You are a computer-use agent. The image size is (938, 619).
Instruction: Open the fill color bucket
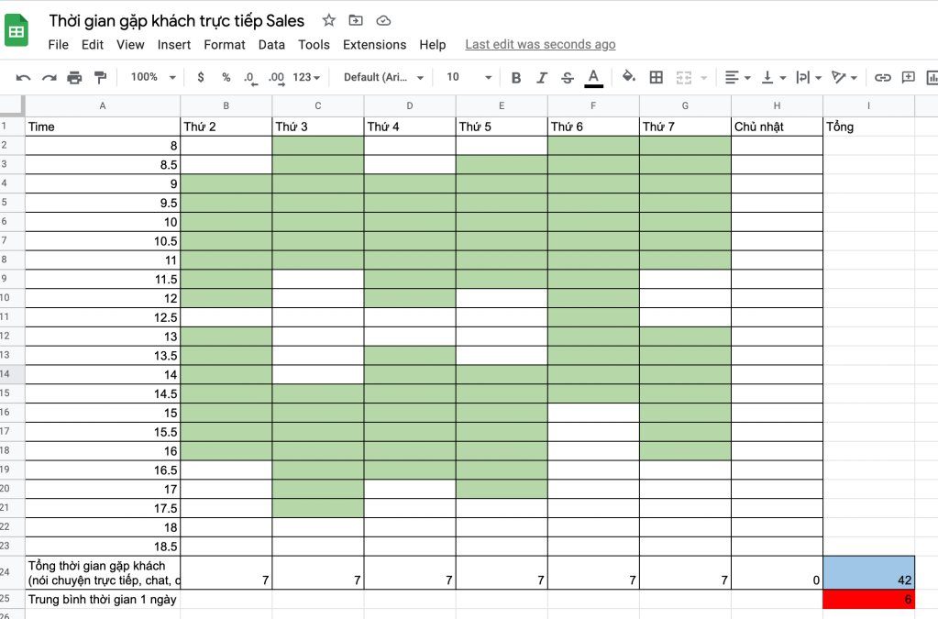628,77
